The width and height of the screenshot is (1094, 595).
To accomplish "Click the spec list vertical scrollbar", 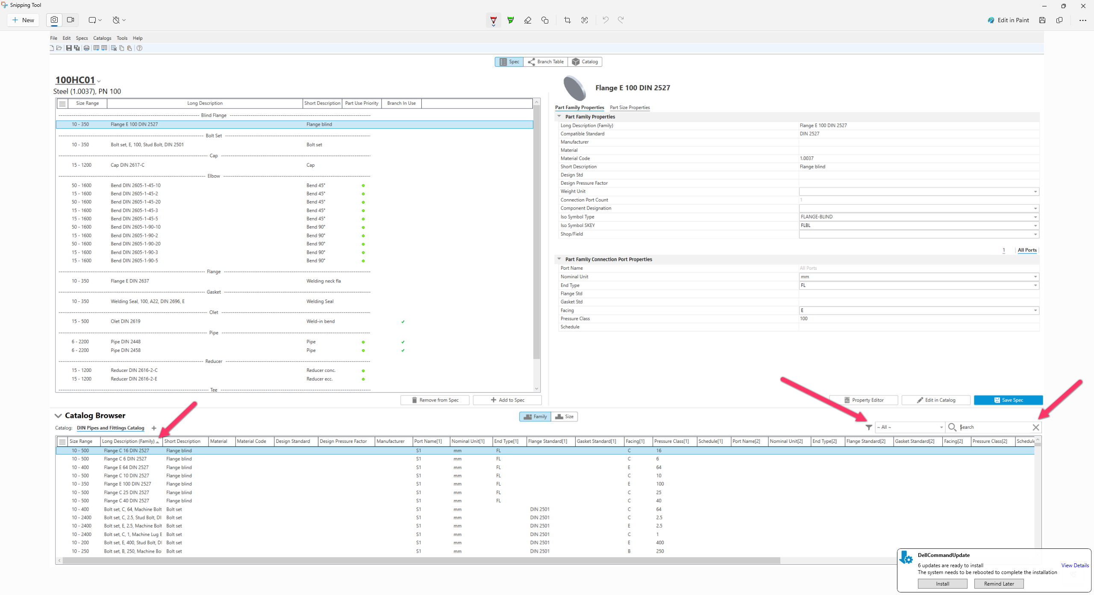I will point(537,233).
